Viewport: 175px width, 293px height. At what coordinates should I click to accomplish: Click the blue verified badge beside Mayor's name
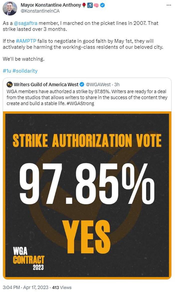(102, 5)
